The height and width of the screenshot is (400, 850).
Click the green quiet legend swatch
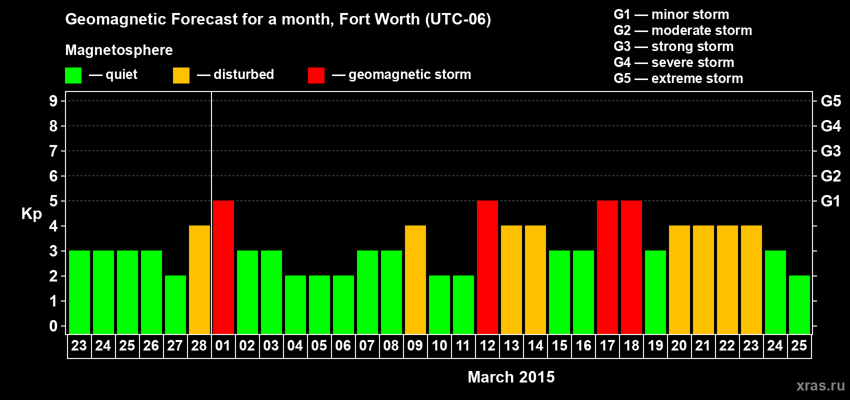(x=73, y=75)
